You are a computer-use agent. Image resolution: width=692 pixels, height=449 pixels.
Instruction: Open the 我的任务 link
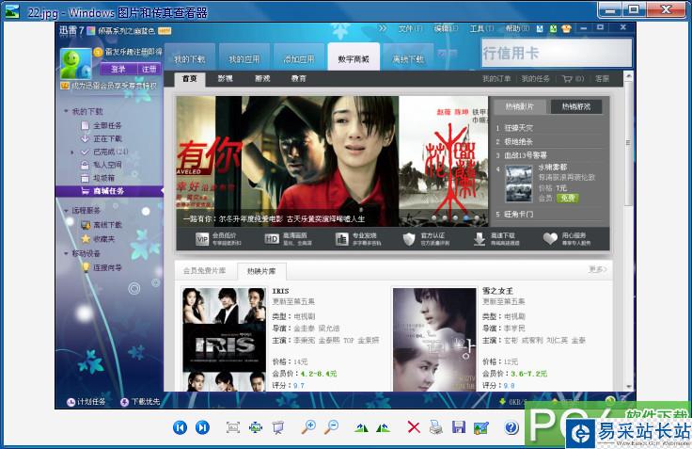(535, 79)
